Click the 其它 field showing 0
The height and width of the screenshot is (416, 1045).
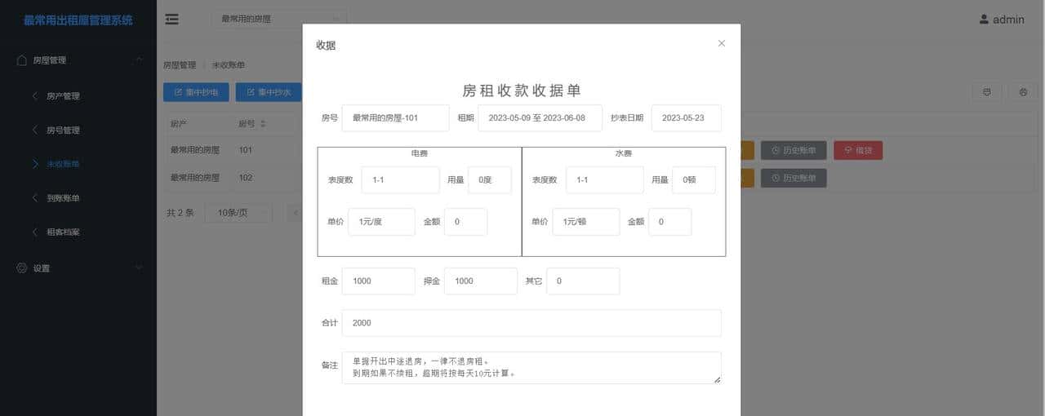(583, 281)
